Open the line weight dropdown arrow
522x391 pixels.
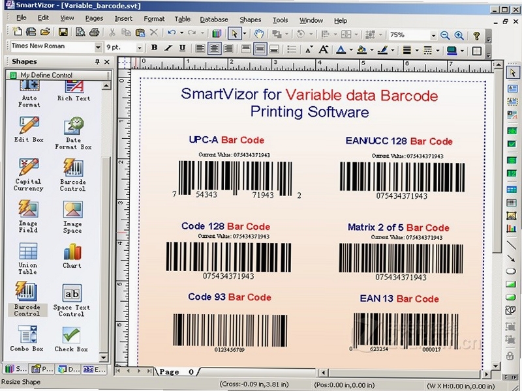416,51
